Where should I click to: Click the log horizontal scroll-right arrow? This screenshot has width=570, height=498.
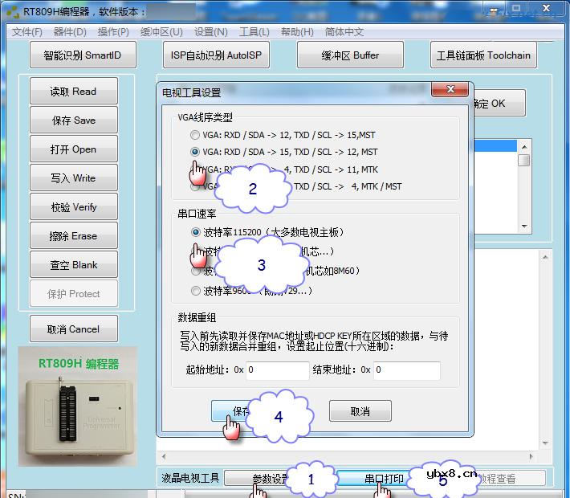coord(531,455)
